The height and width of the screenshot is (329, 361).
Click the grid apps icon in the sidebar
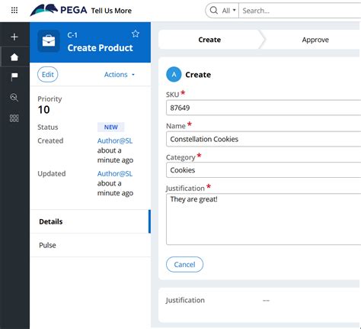[x=14, y=118]
